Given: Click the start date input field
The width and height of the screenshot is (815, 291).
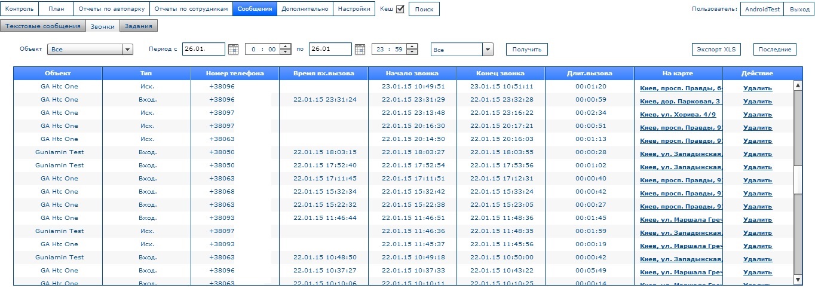Looking at the screenshot, I should coord(203,50).
